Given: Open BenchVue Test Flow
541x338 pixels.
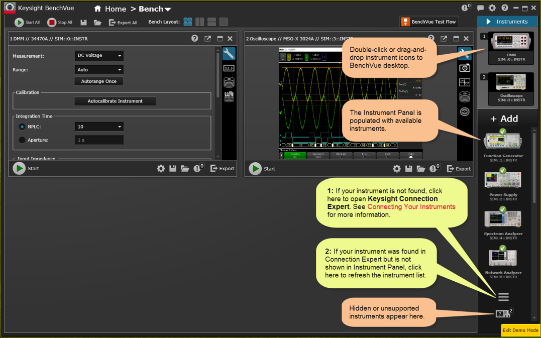Looking at the screenshot, I should 429,22.
